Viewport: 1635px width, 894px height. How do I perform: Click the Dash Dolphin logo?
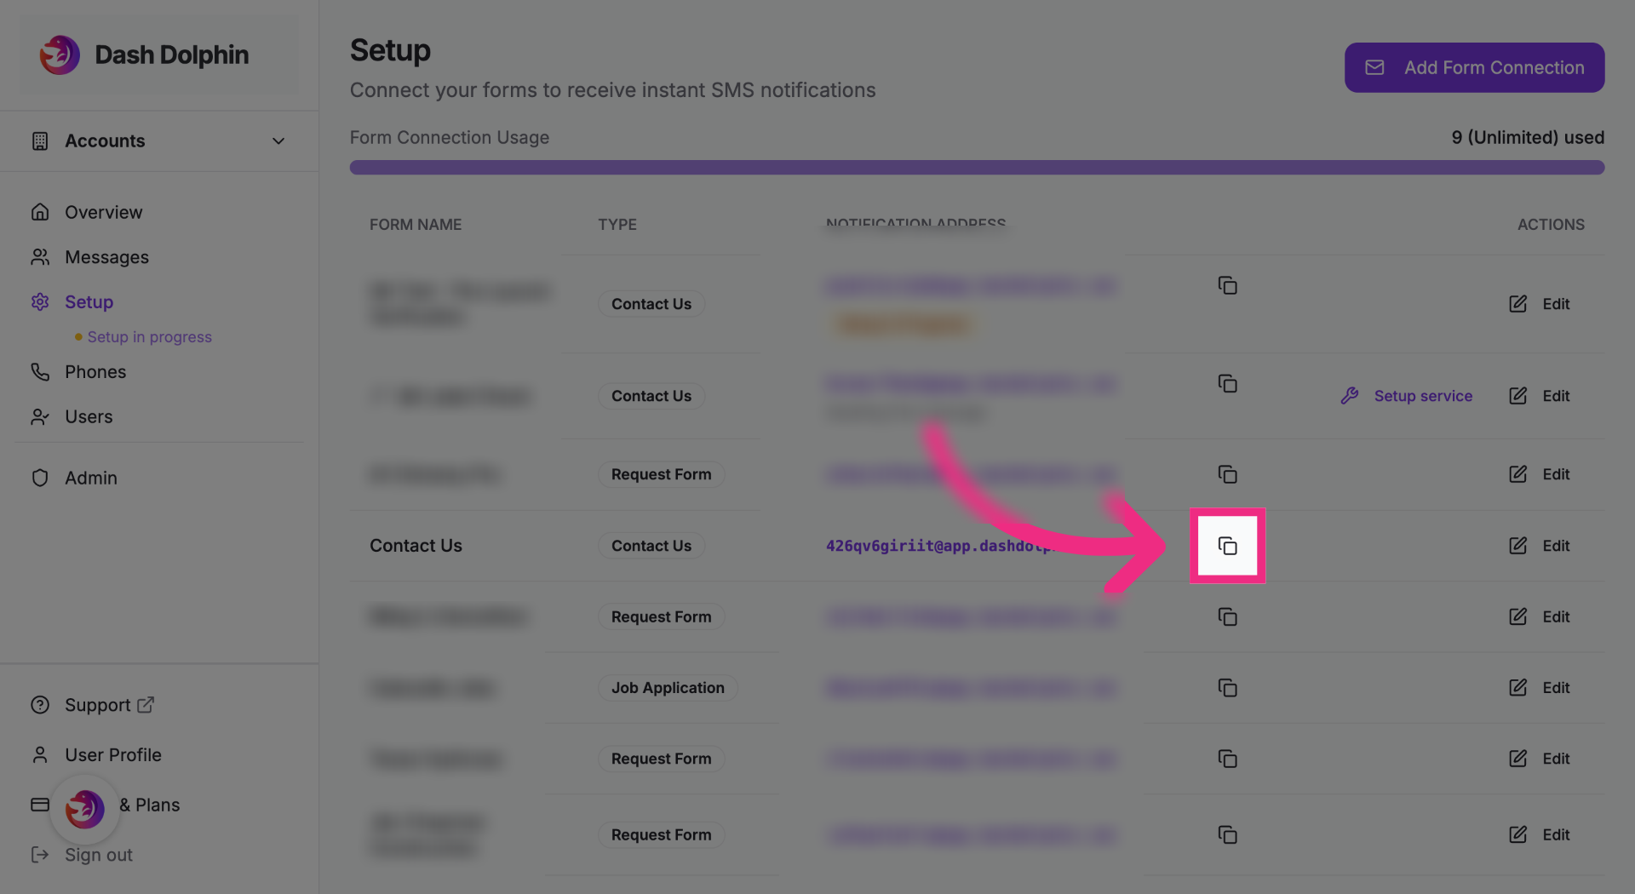60,54
